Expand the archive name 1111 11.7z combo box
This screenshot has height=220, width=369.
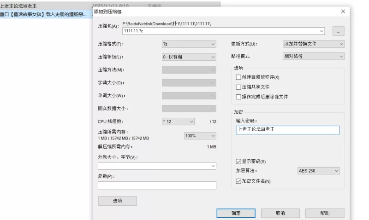321,31
